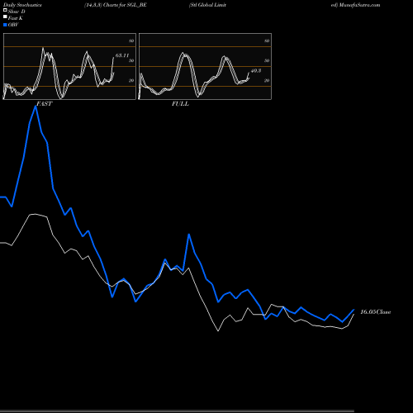
Task: Click the '(Stl Global Limit' company name text
Action: 207,5
